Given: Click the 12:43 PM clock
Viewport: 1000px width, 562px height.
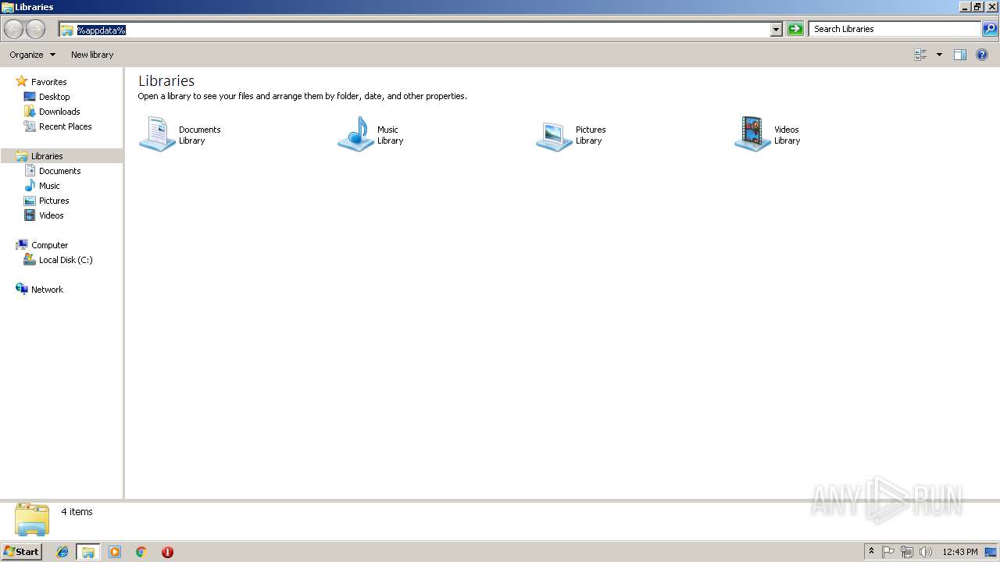Looking at the screenshot, I should point(959,552).
